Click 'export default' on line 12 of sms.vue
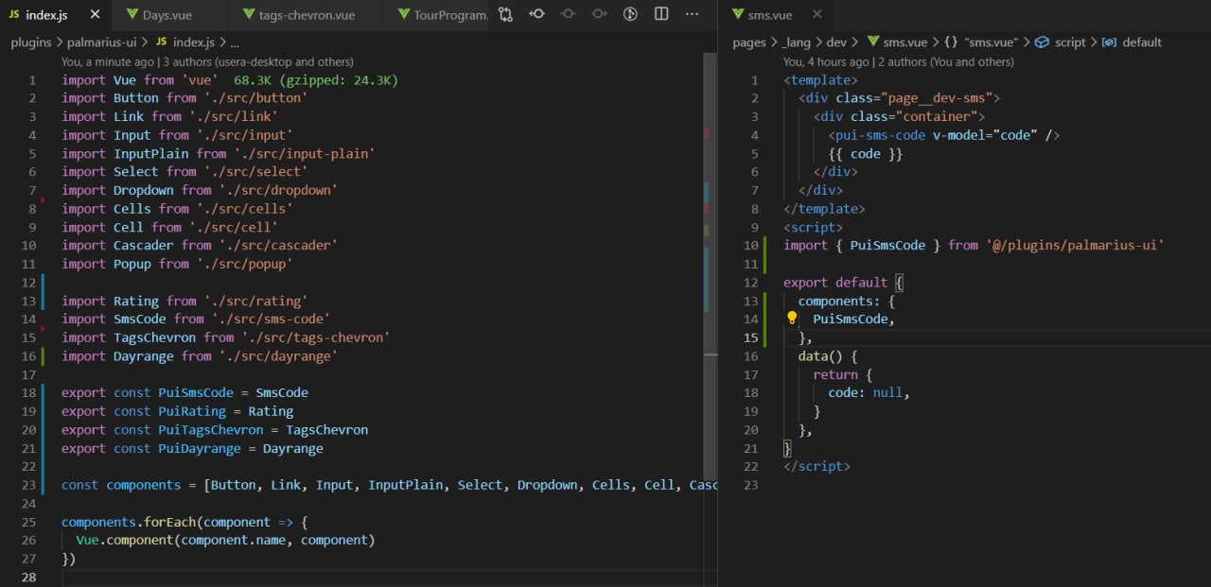This screenshot has width=1211, height=587. [835, 283]
